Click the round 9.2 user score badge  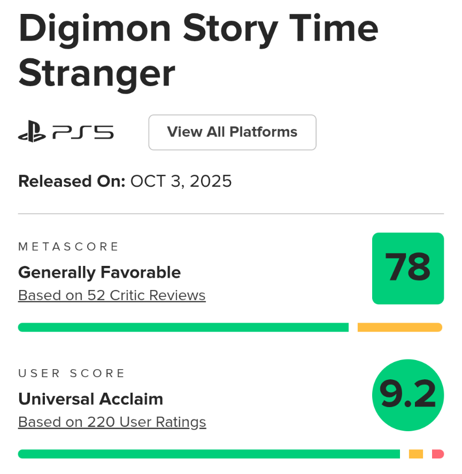click(407, 395)
